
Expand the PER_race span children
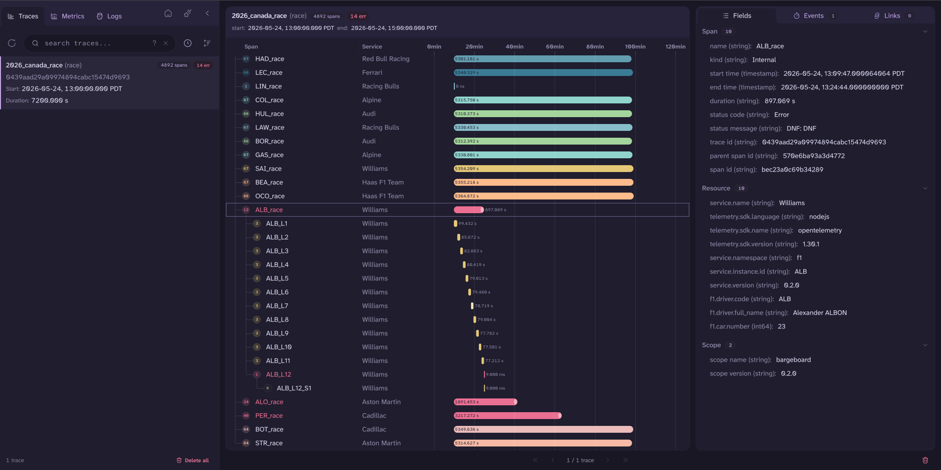pyautogui.click(x=246, y=416)
